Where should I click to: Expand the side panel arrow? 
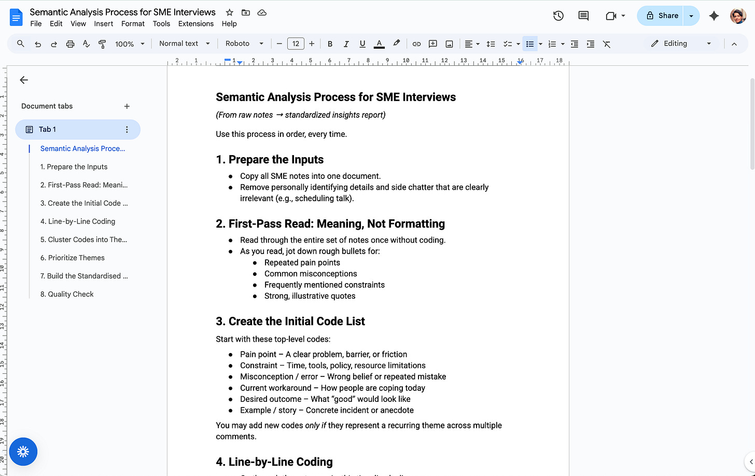[750, 461]
